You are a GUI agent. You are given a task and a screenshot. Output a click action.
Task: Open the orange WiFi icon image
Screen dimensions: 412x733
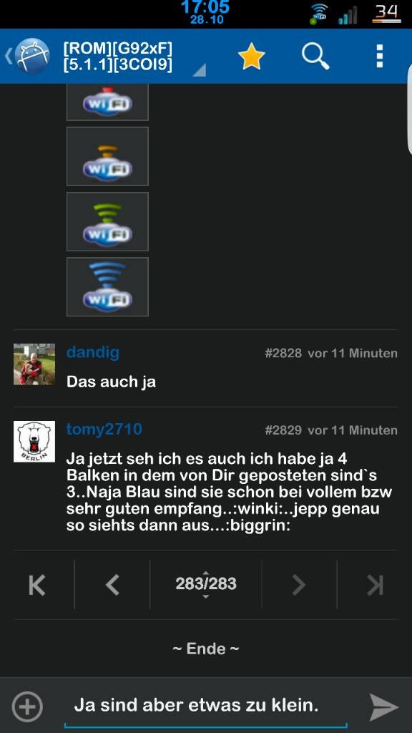[x=107, y=156]
